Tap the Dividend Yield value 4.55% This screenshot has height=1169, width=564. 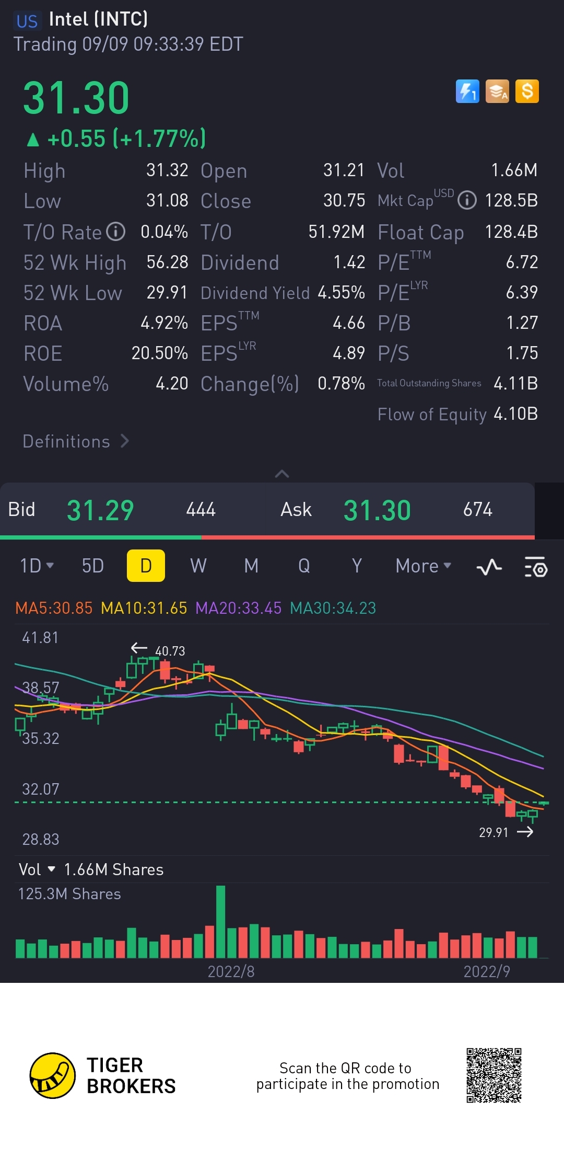(341, 292)
